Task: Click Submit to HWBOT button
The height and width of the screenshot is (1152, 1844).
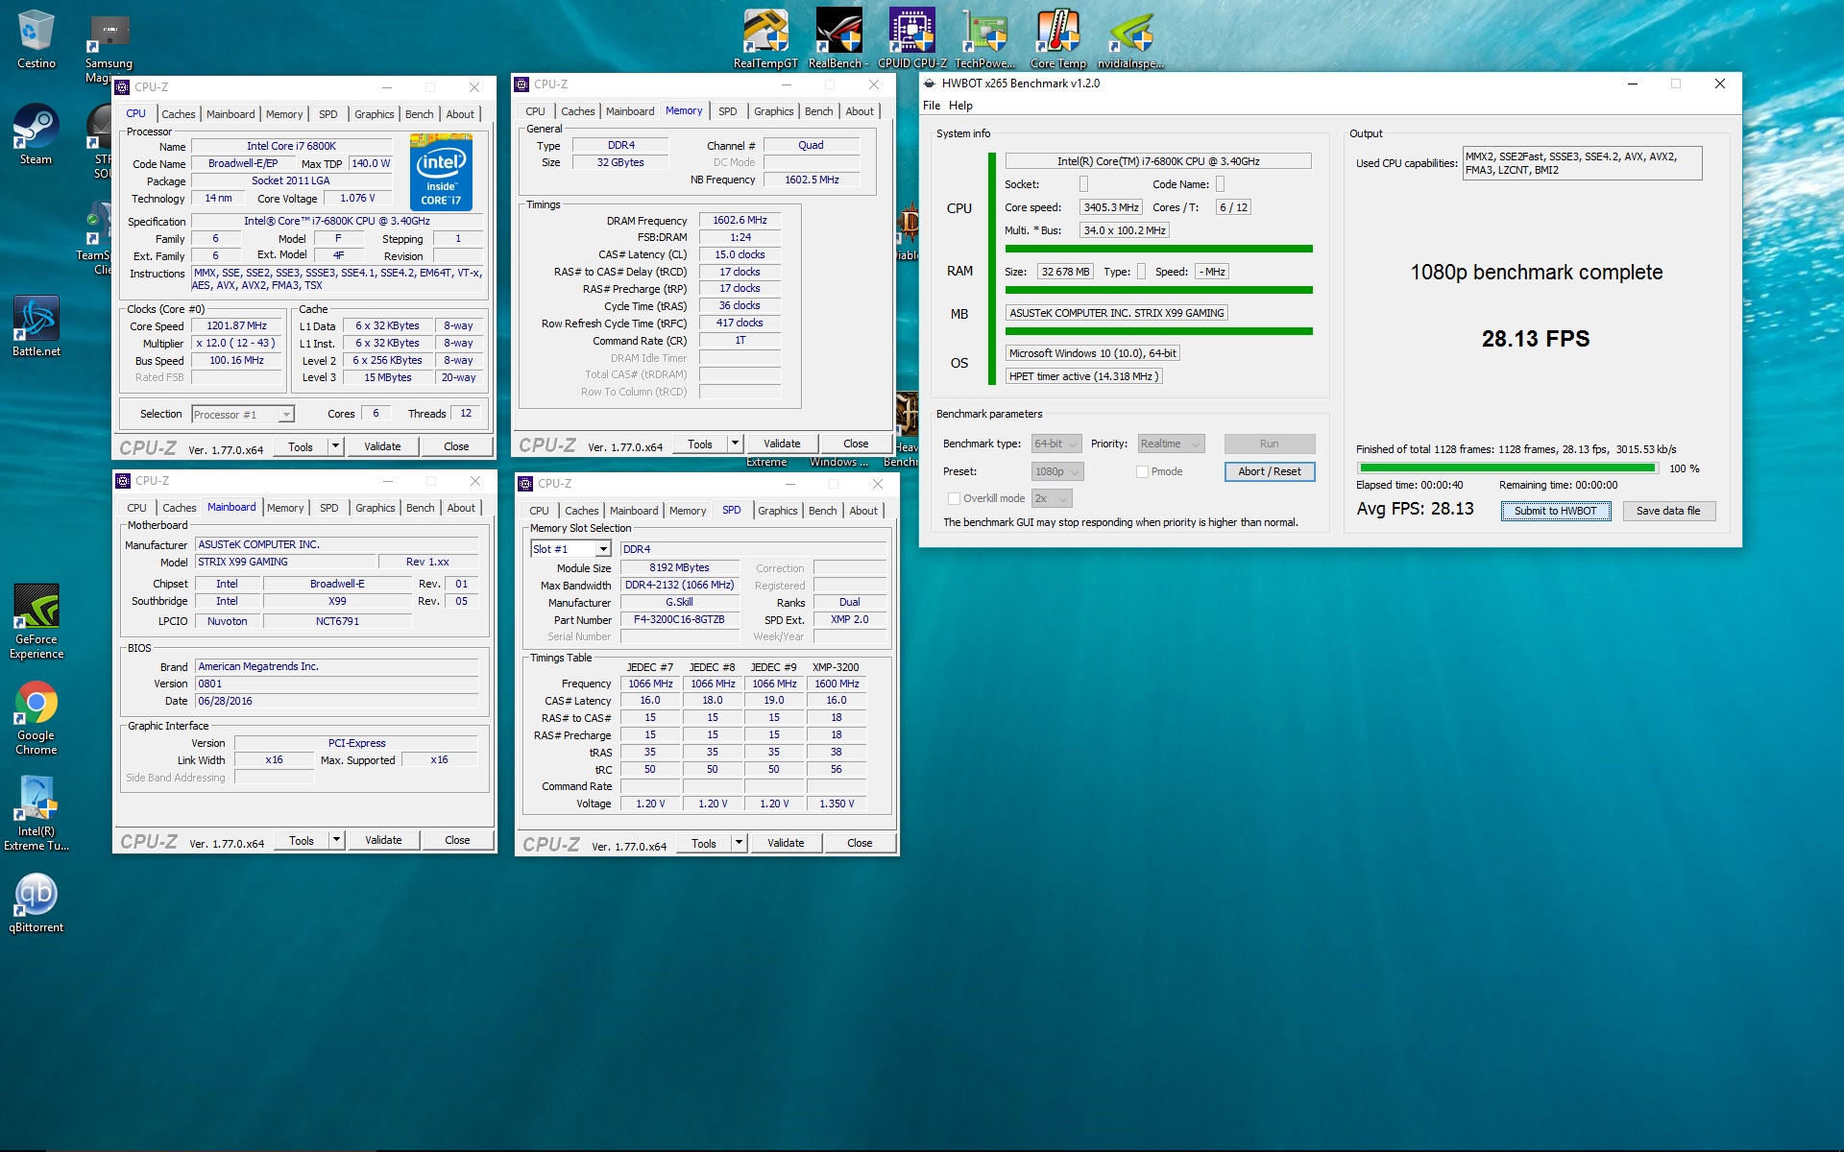Action: 1555,511
